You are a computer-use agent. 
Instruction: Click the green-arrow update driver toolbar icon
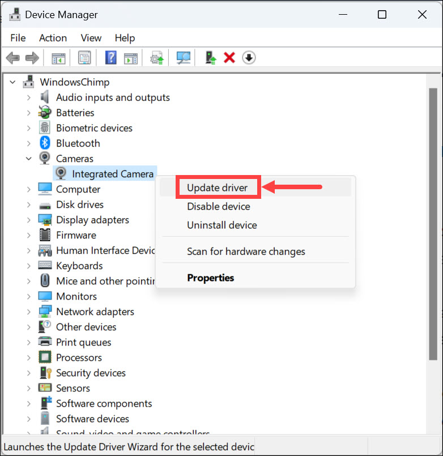pos(211,58)
